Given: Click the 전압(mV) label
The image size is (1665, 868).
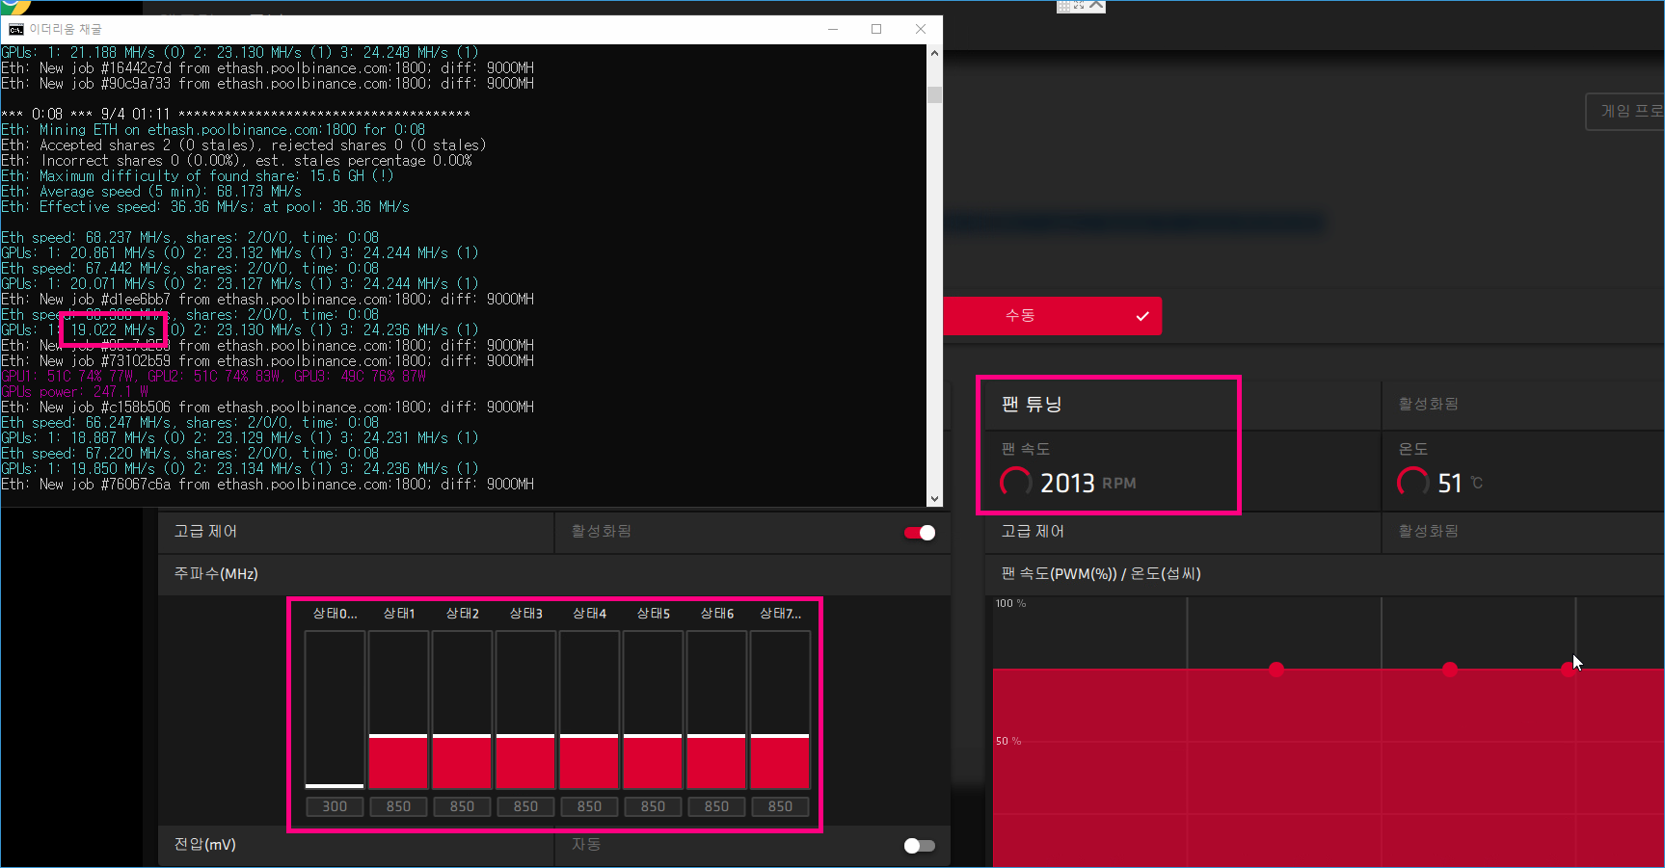Looking at the screenshot, I should [x=205, y=845].
